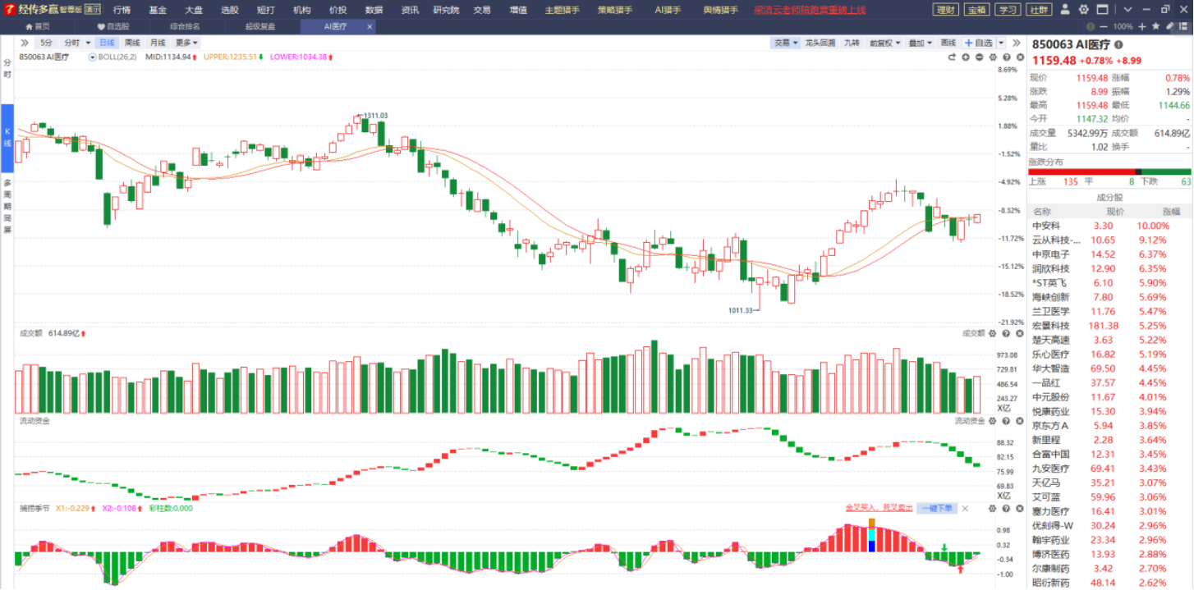Viewport: 1194px width, 590px height.
Task: Click the share arrow icon above the chart
Action: (953, 57)
